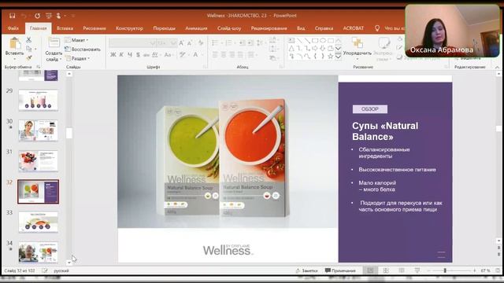Apply text shadow with the S icon
Screen dimensions: 504x283
(x=138, y=55)
